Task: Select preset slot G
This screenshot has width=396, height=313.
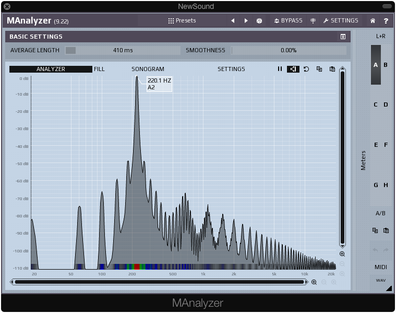Action: pyautogui.click(x=376, y=185)
